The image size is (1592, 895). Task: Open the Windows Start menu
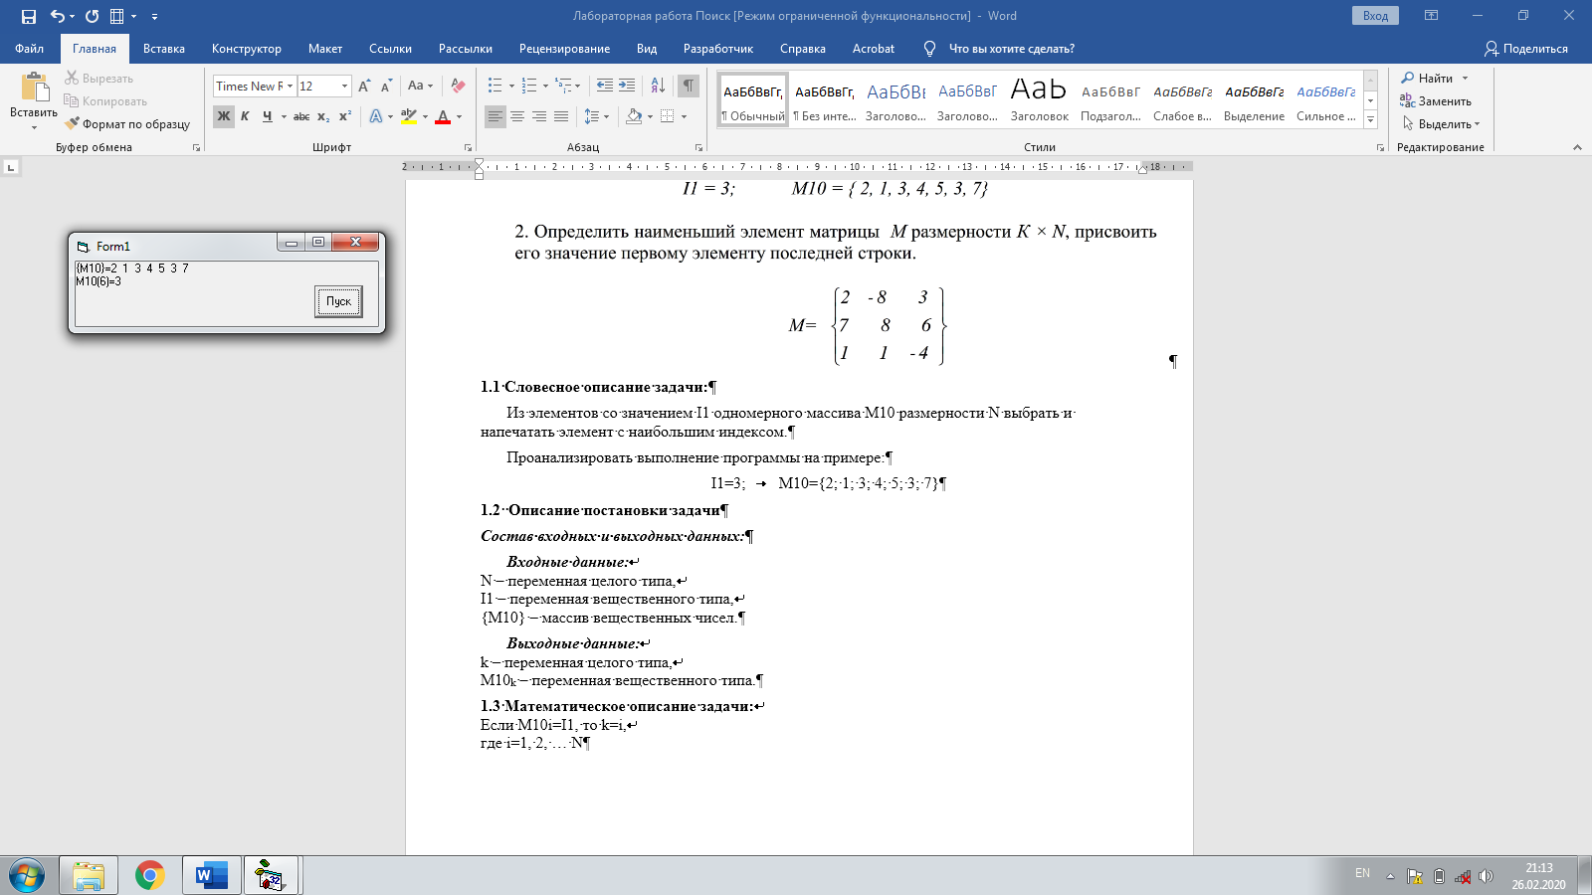(x=27, y=876)
